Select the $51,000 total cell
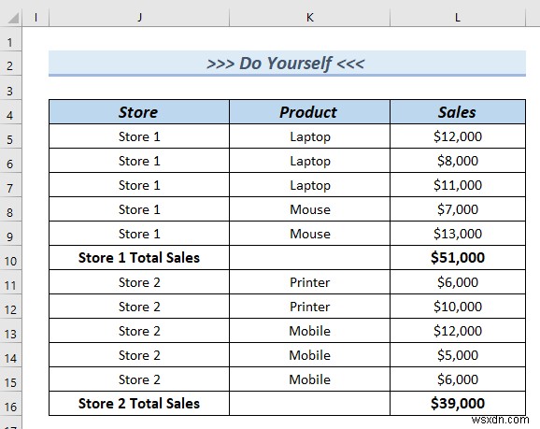Image resolution: width=540 pixels, height=429 pixels. pyautogui.click(x=458, y=258)
